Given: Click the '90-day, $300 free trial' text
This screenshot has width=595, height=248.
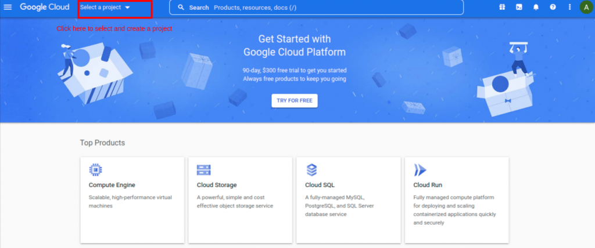Looking at the screenshot, I should point(295,71).
